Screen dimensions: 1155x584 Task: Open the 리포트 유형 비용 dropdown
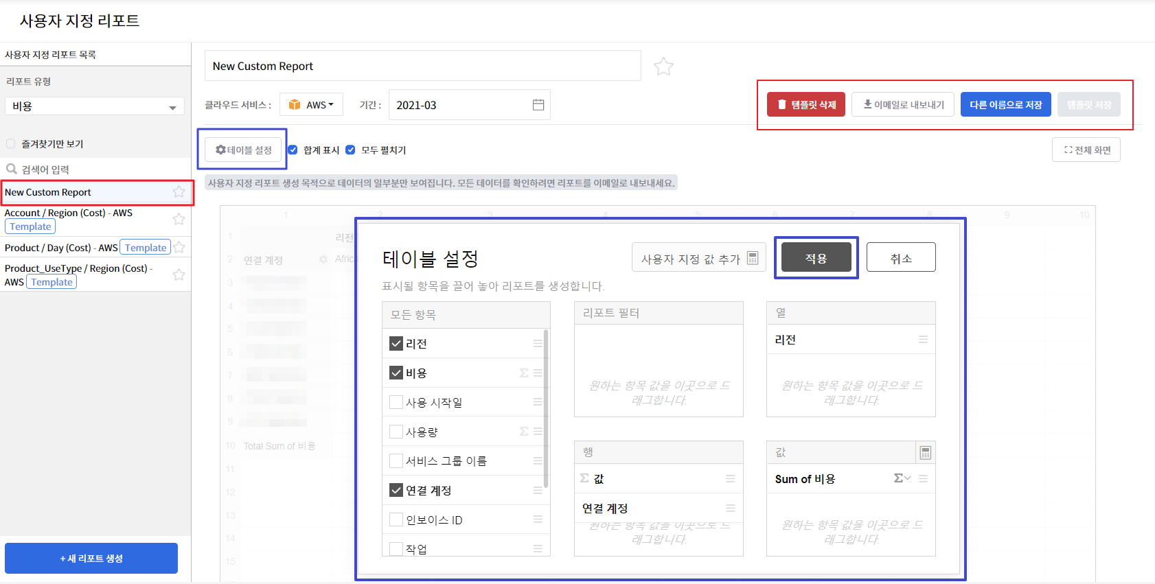(95, 106)
